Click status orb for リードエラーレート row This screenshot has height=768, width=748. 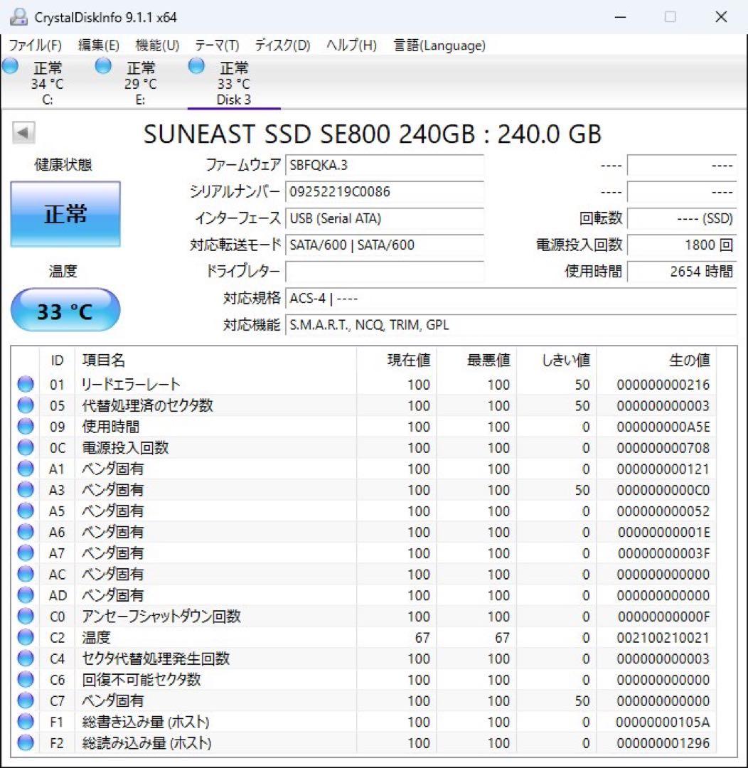tap(26, 385)
